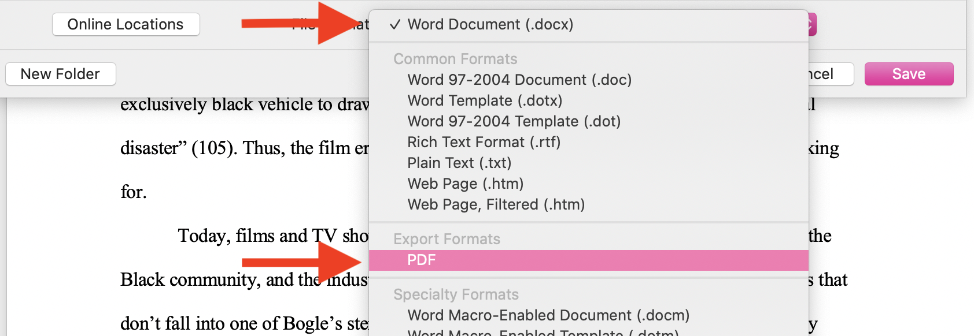Select Word Macro-Enabled Document (.docm)
The image size is (974, 336).
click(548, 315)
